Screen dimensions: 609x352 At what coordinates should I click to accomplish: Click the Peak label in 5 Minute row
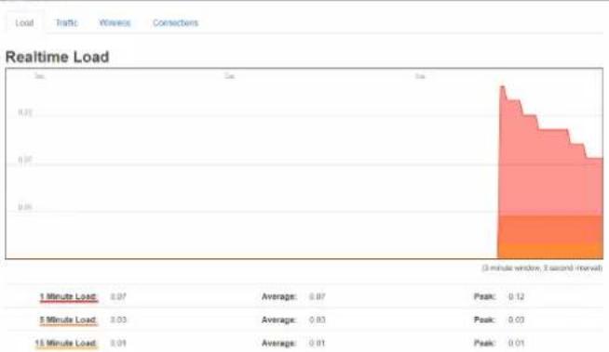tap(484, 319)
